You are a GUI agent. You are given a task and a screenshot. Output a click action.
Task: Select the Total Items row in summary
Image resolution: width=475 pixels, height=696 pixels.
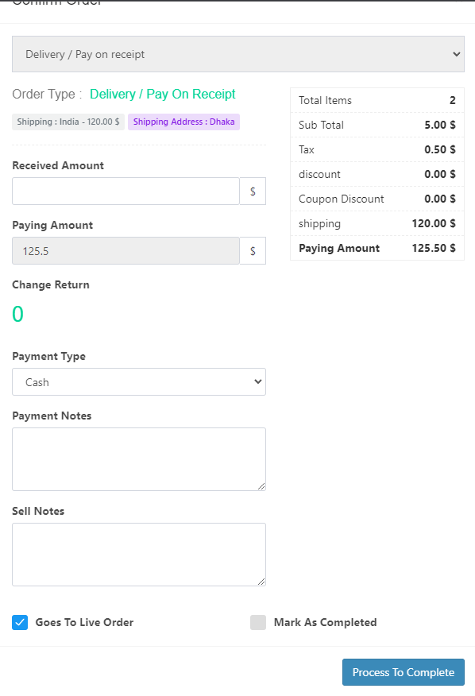click(377, 100)
